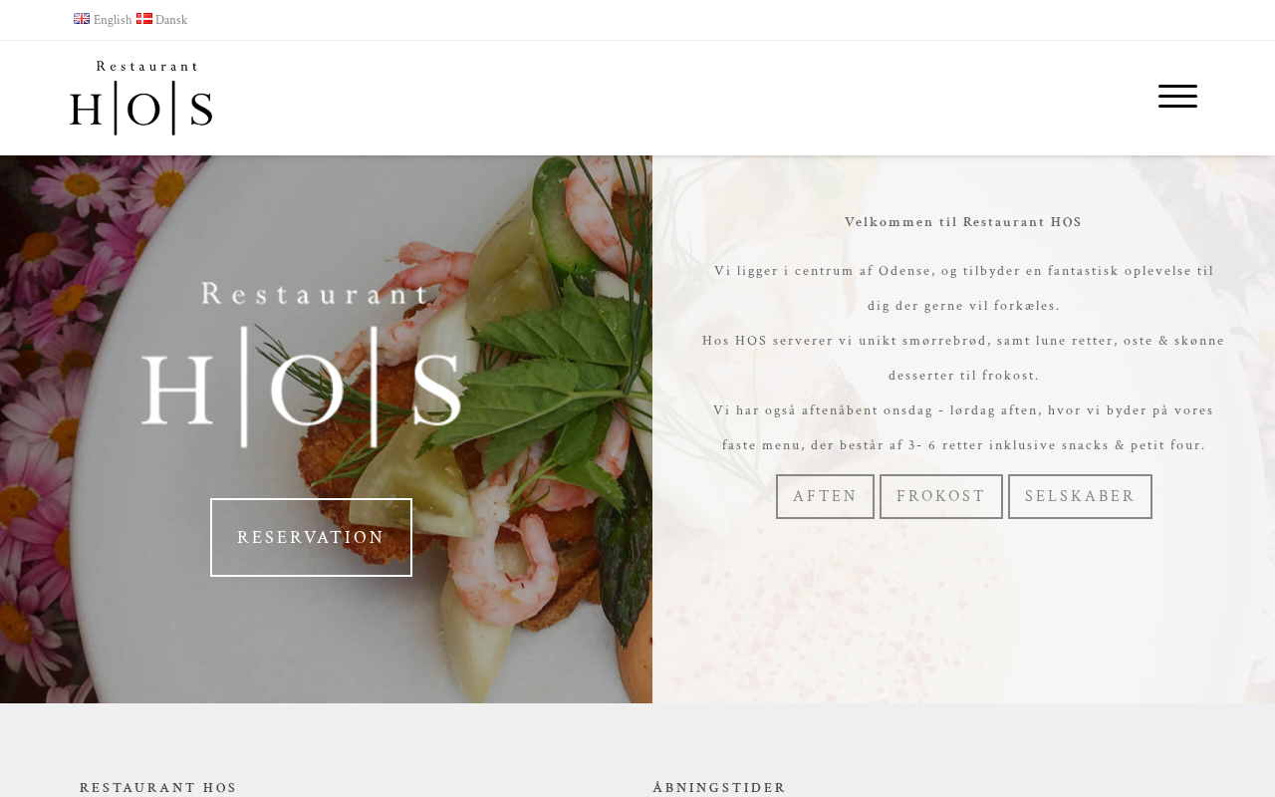Open the hamburger navigation menu
The height and width of the screenshot is (797, 1275).
tap(1177, 97)
